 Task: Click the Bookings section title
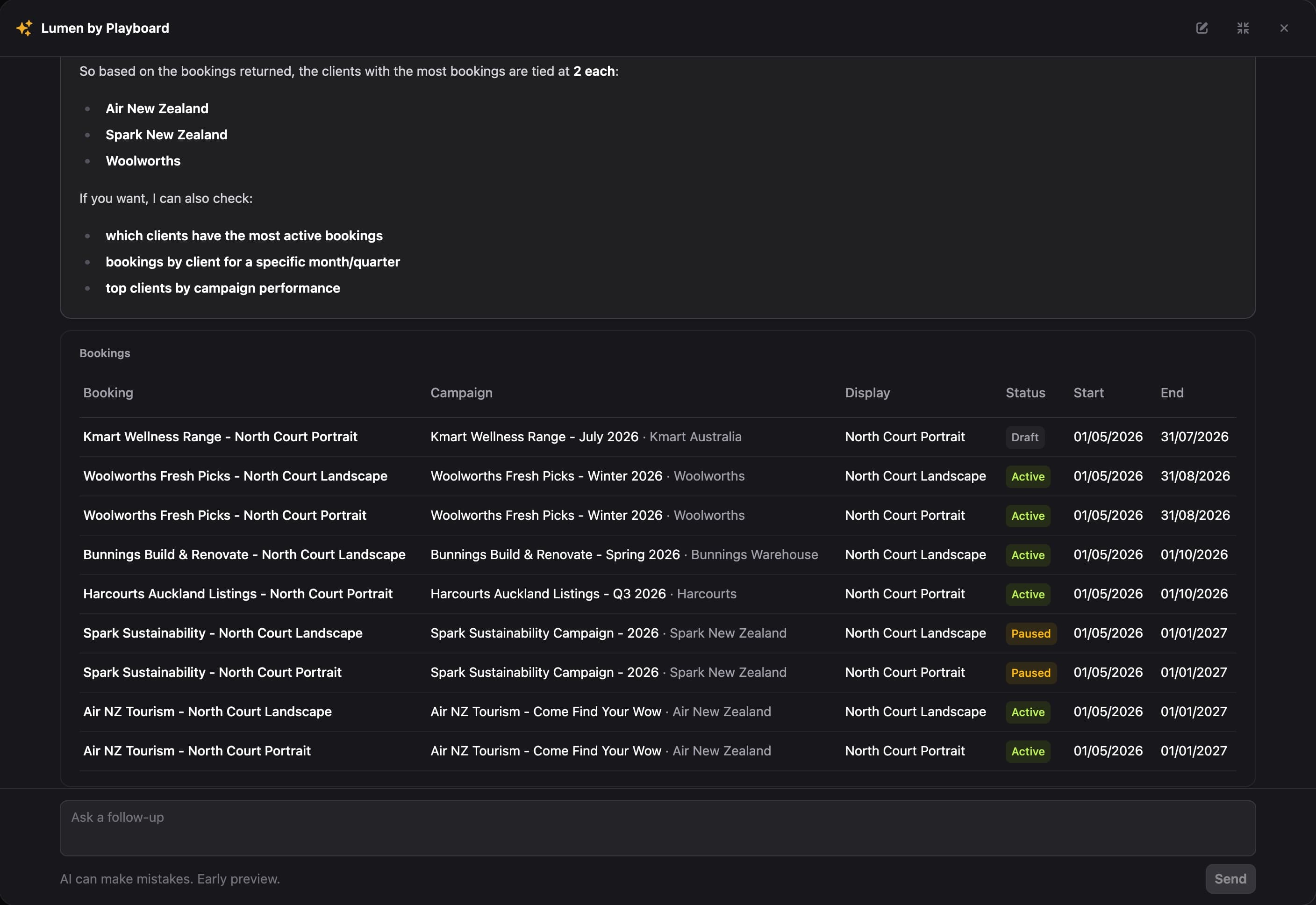tap(105, 353)
